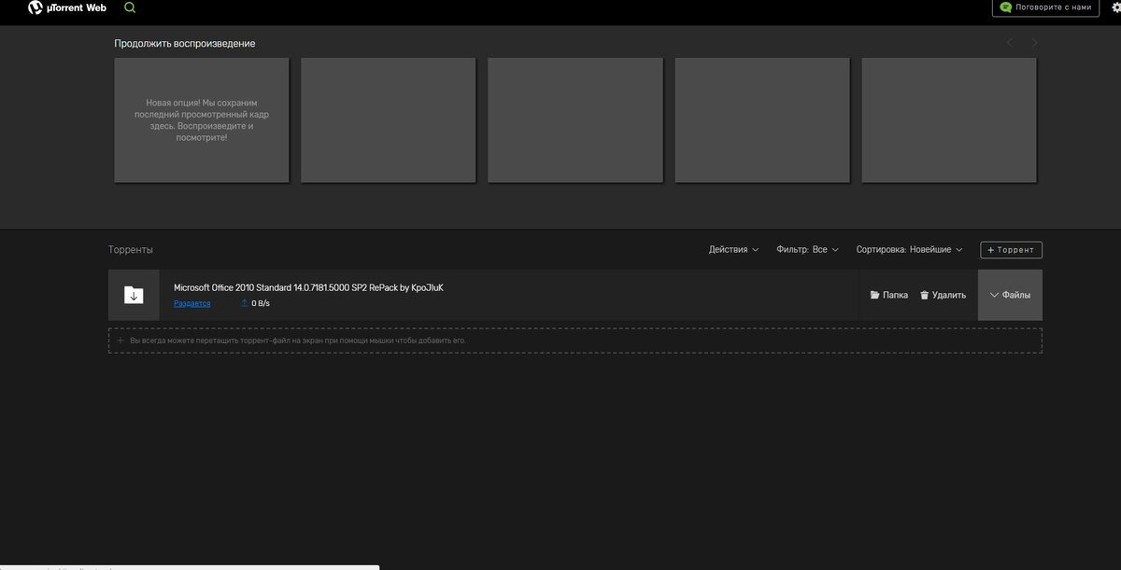Select the first thumbnail with the 'Новая опция' text
The image size is (1121, 570).
[202, 120]
